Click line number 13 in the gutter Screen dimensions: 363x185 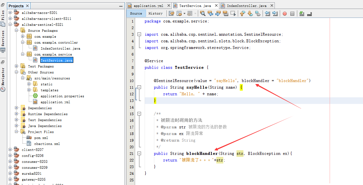132,101
